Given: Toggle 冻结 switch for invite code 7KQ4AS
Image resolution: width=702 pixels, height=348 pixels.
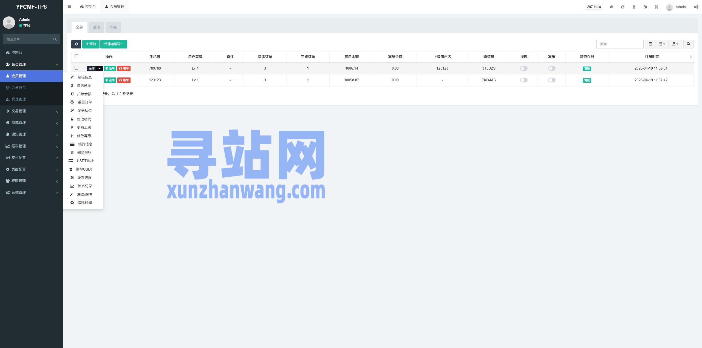Looking at the screenshot, I should (x=552, y=80).
